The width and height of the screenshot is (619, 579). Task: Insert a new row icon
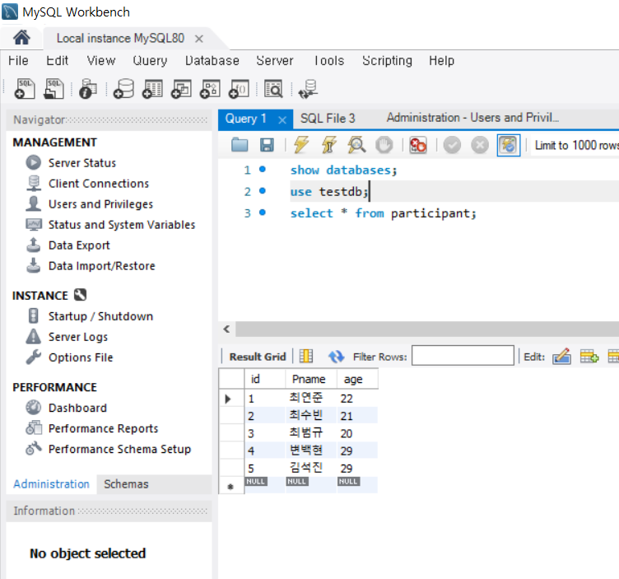[589, 357]
